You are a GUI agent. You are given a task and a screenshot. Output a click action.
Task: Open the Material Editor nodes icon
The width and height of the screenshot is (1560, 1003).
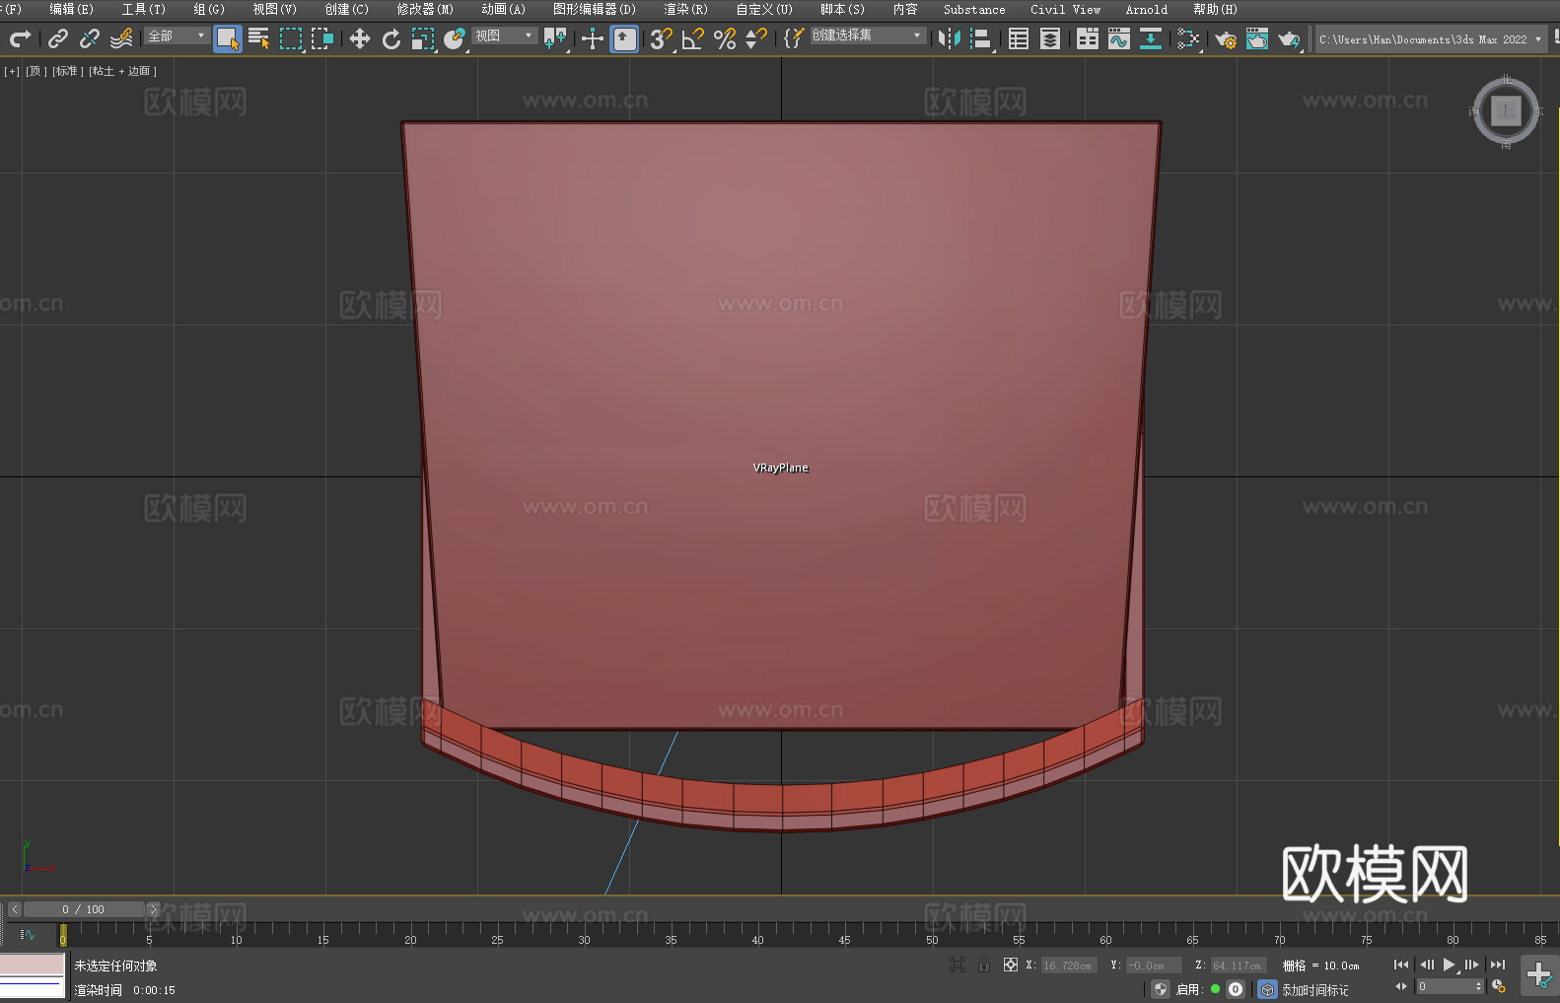(1188, 38)
